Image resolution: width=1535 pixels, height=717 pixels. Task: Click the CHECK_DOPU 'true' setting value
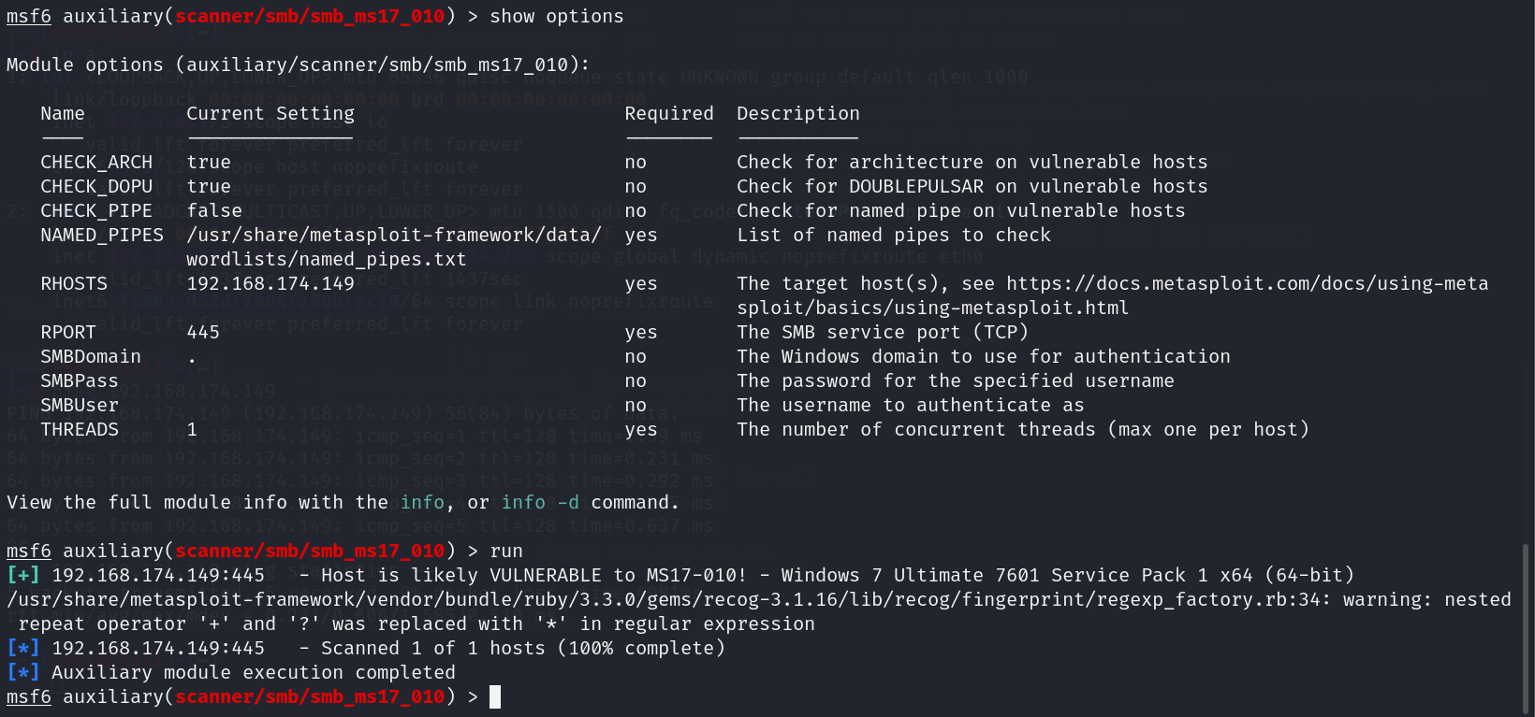pos(209,186)
